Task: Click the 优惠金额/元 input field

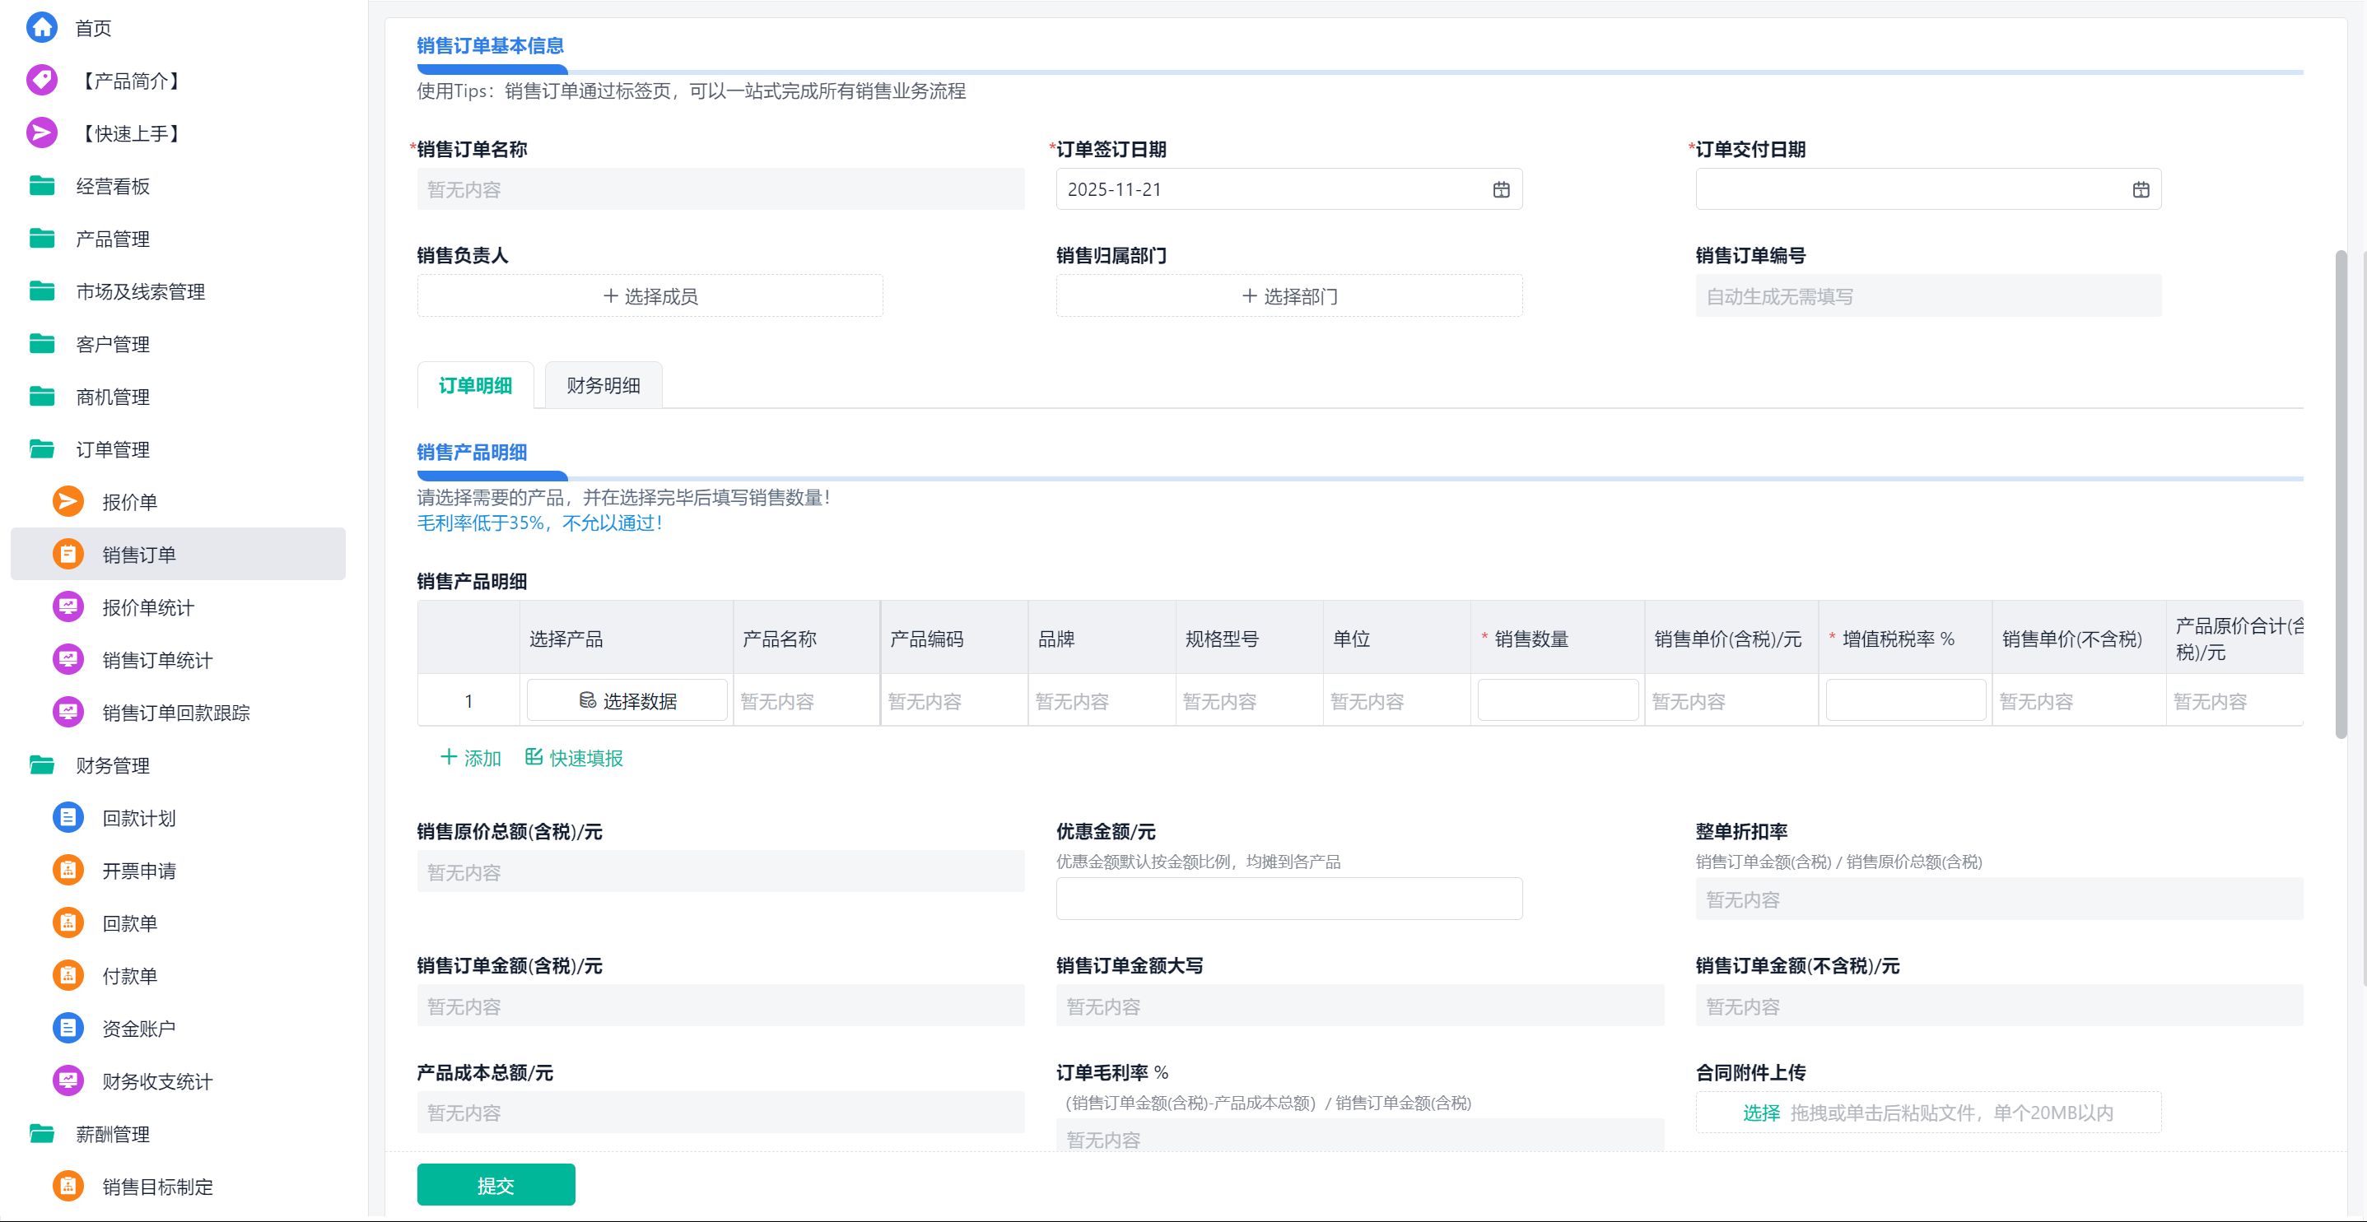Action: point(1288,899)
